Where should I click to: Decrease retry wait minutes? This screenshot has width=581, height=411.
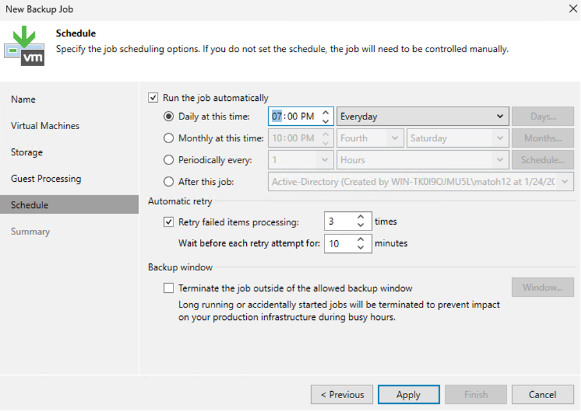(x=361, y=248)
